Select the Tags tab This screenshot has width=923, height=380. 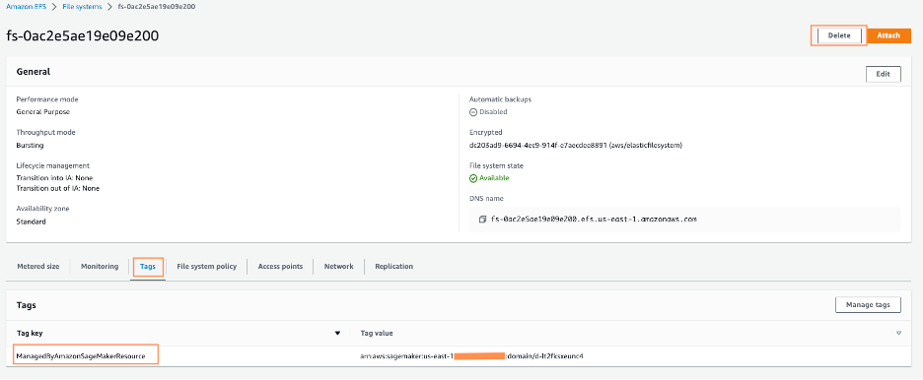[148, 266]
